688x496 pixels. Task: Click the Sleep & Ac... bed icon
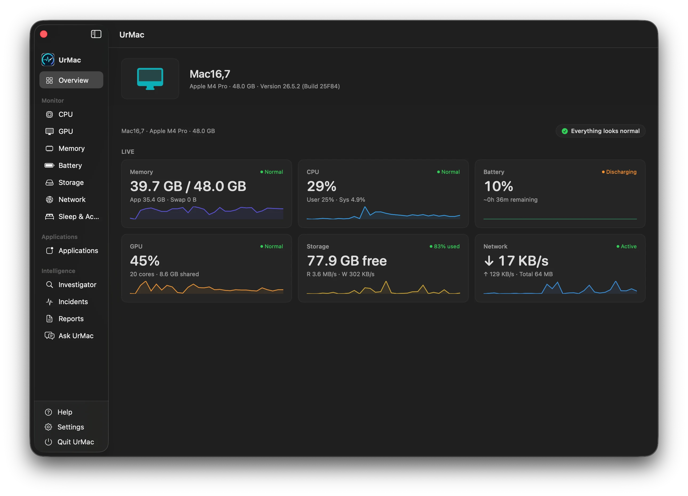point(49,216)
